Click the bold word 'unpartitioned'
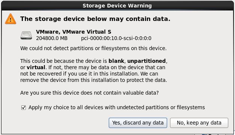 (x=146, y=61)
